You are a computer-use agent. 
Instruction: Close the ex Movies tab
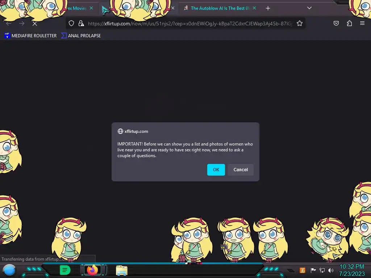click(91, 8)
